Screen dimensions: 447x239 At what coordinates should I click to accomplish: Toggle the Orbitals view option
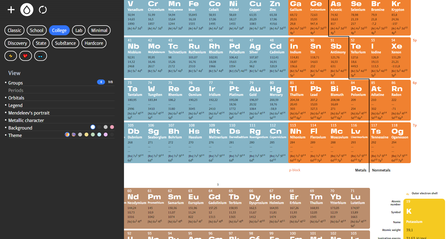pyautogui.click(x=16, y=98)
